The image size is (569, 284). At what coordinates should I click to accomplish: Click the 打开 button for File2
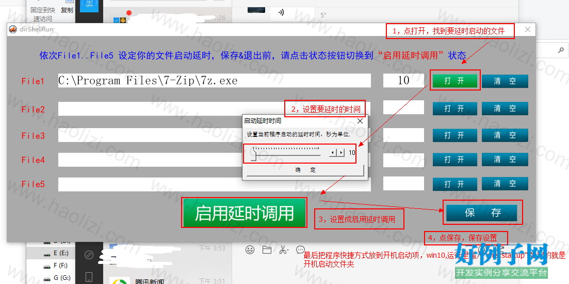pos(454,109)
